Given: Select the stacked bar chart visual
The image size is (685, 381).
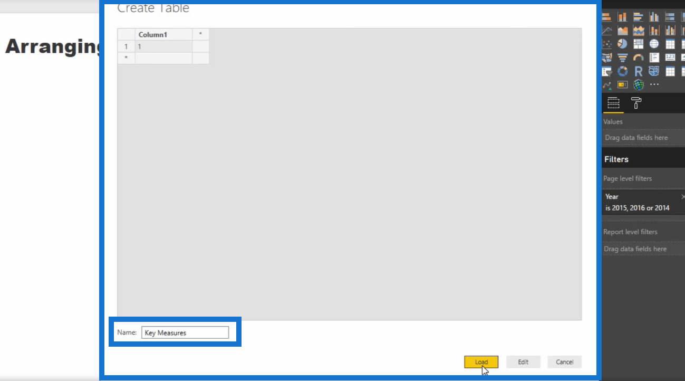Looking at the screenshot, I should pos(606,17).
